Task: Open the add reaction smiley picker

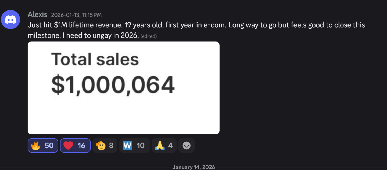Action: click(187, 146)
